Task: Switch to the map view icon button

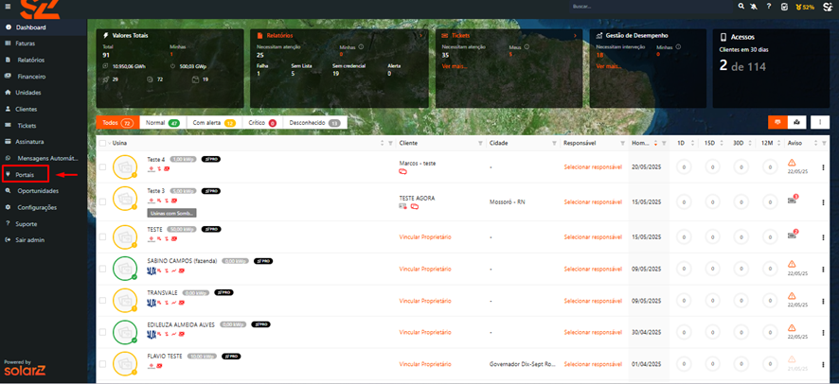Action: point(797,122)
